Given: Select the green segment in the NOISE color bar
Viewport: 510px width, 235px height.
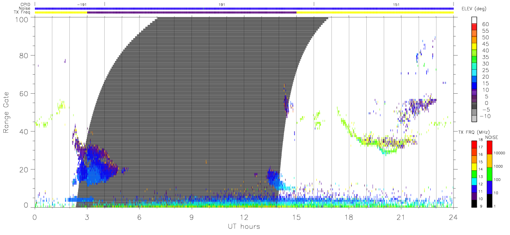Looking at the screenshot, I should point(490,174).
